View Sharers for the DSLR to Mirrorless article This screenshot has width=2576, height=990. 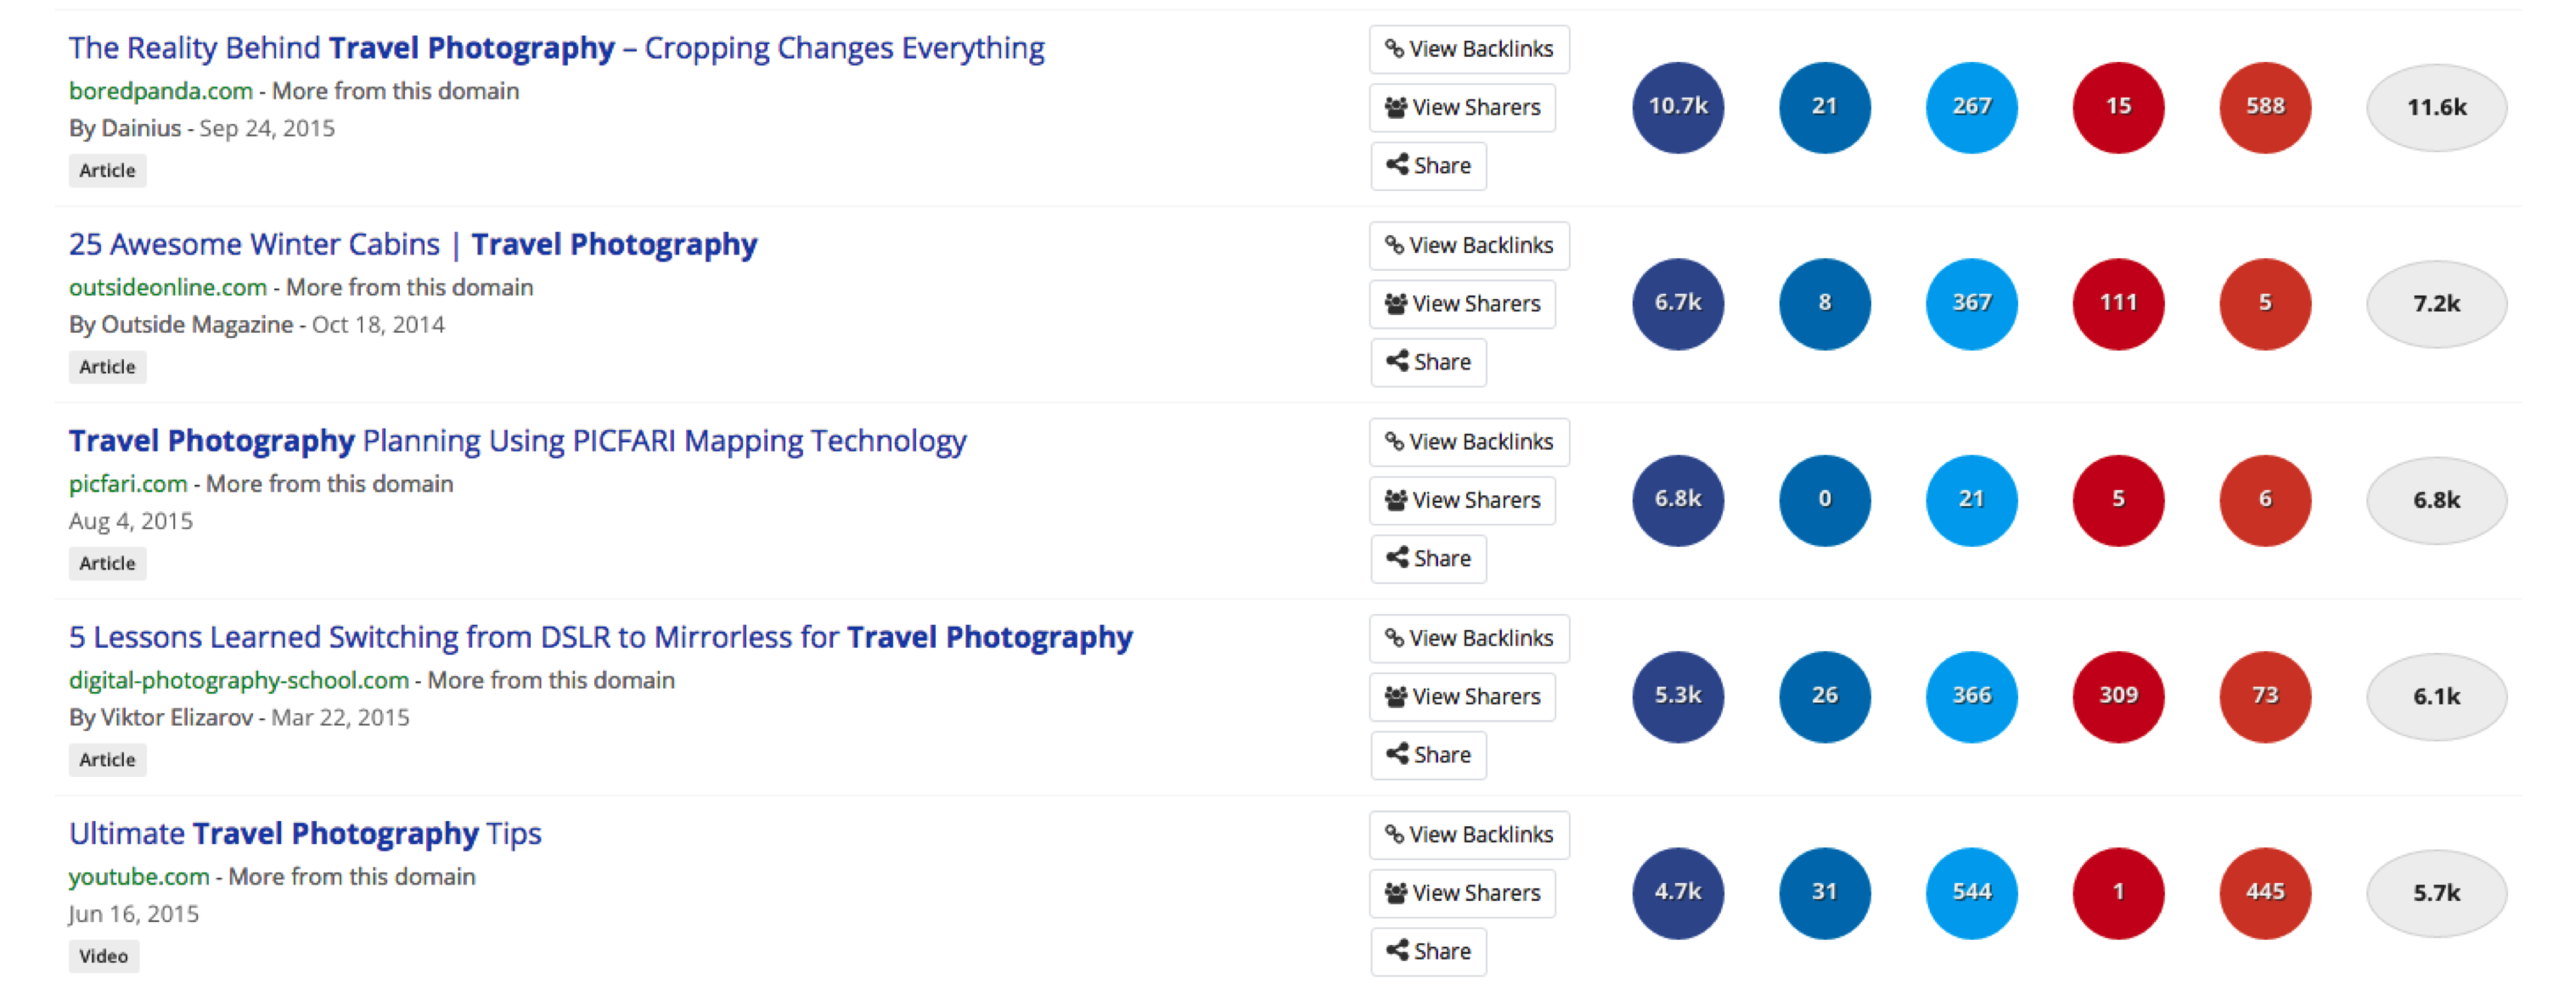[1462, 697]
